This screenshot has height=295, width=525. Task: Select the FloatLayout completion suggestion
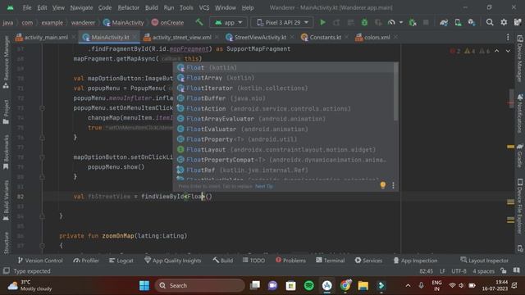284,149
